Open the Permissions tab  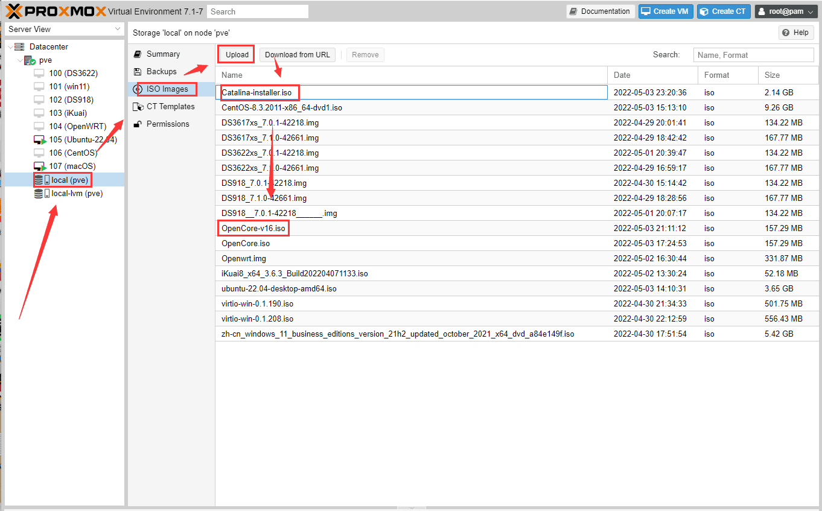click(171, 124)
